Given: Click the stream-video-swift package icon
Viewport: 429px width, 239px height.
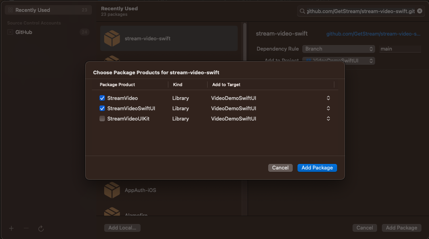Looking at the screenshot, I should [x=112, y=38].
